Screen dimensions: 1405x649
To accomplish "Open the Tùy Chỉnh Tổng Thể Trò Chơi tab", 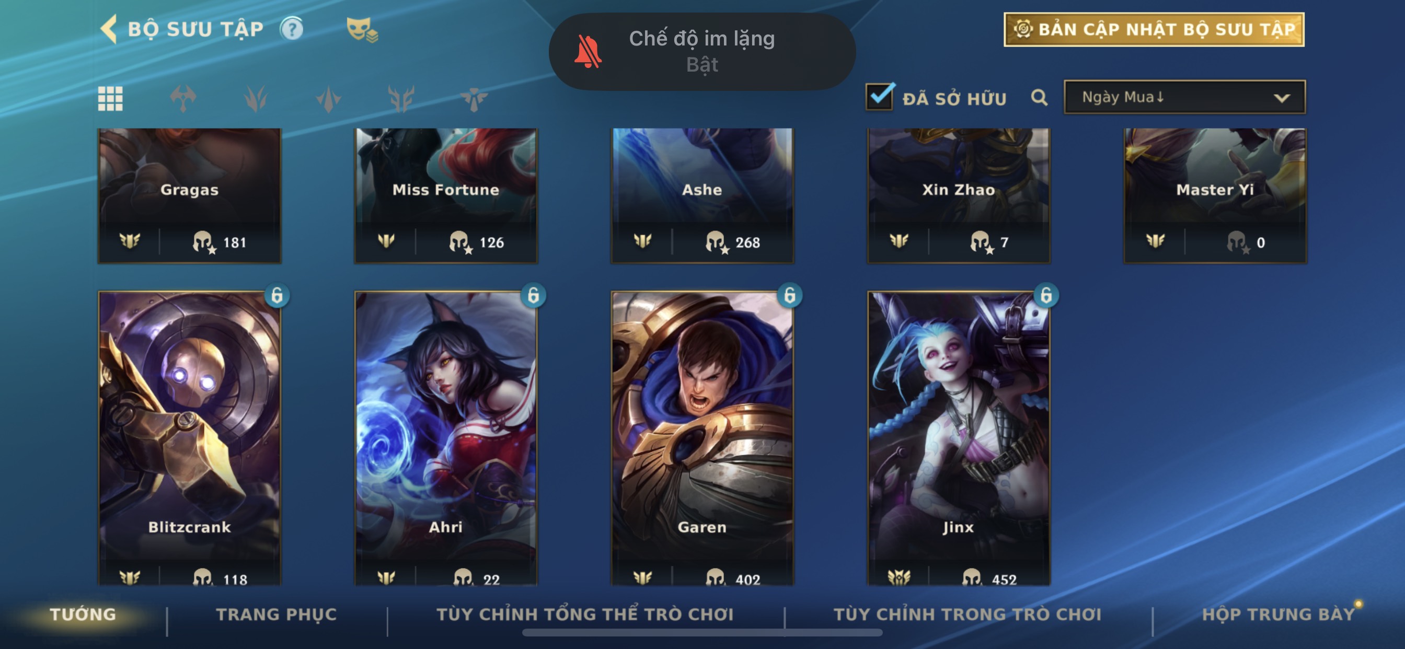I will click(585, 614).
